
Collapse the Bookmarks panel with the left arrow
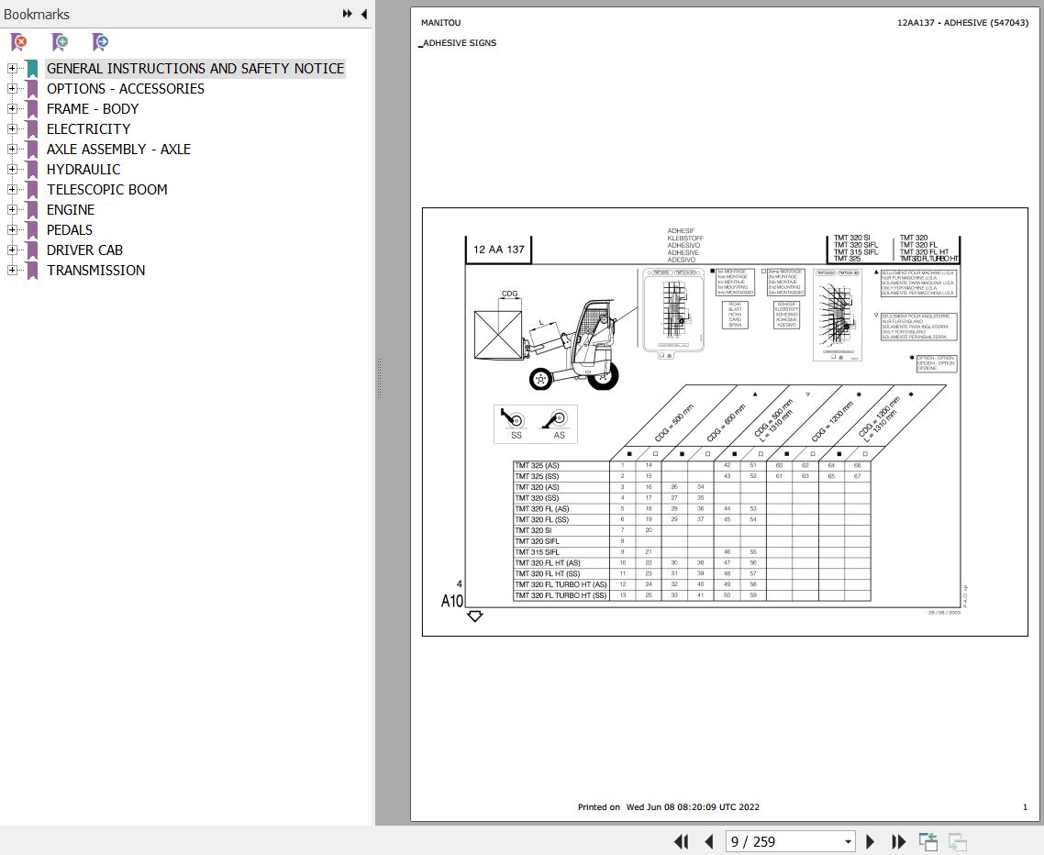[x=363, y=14]
